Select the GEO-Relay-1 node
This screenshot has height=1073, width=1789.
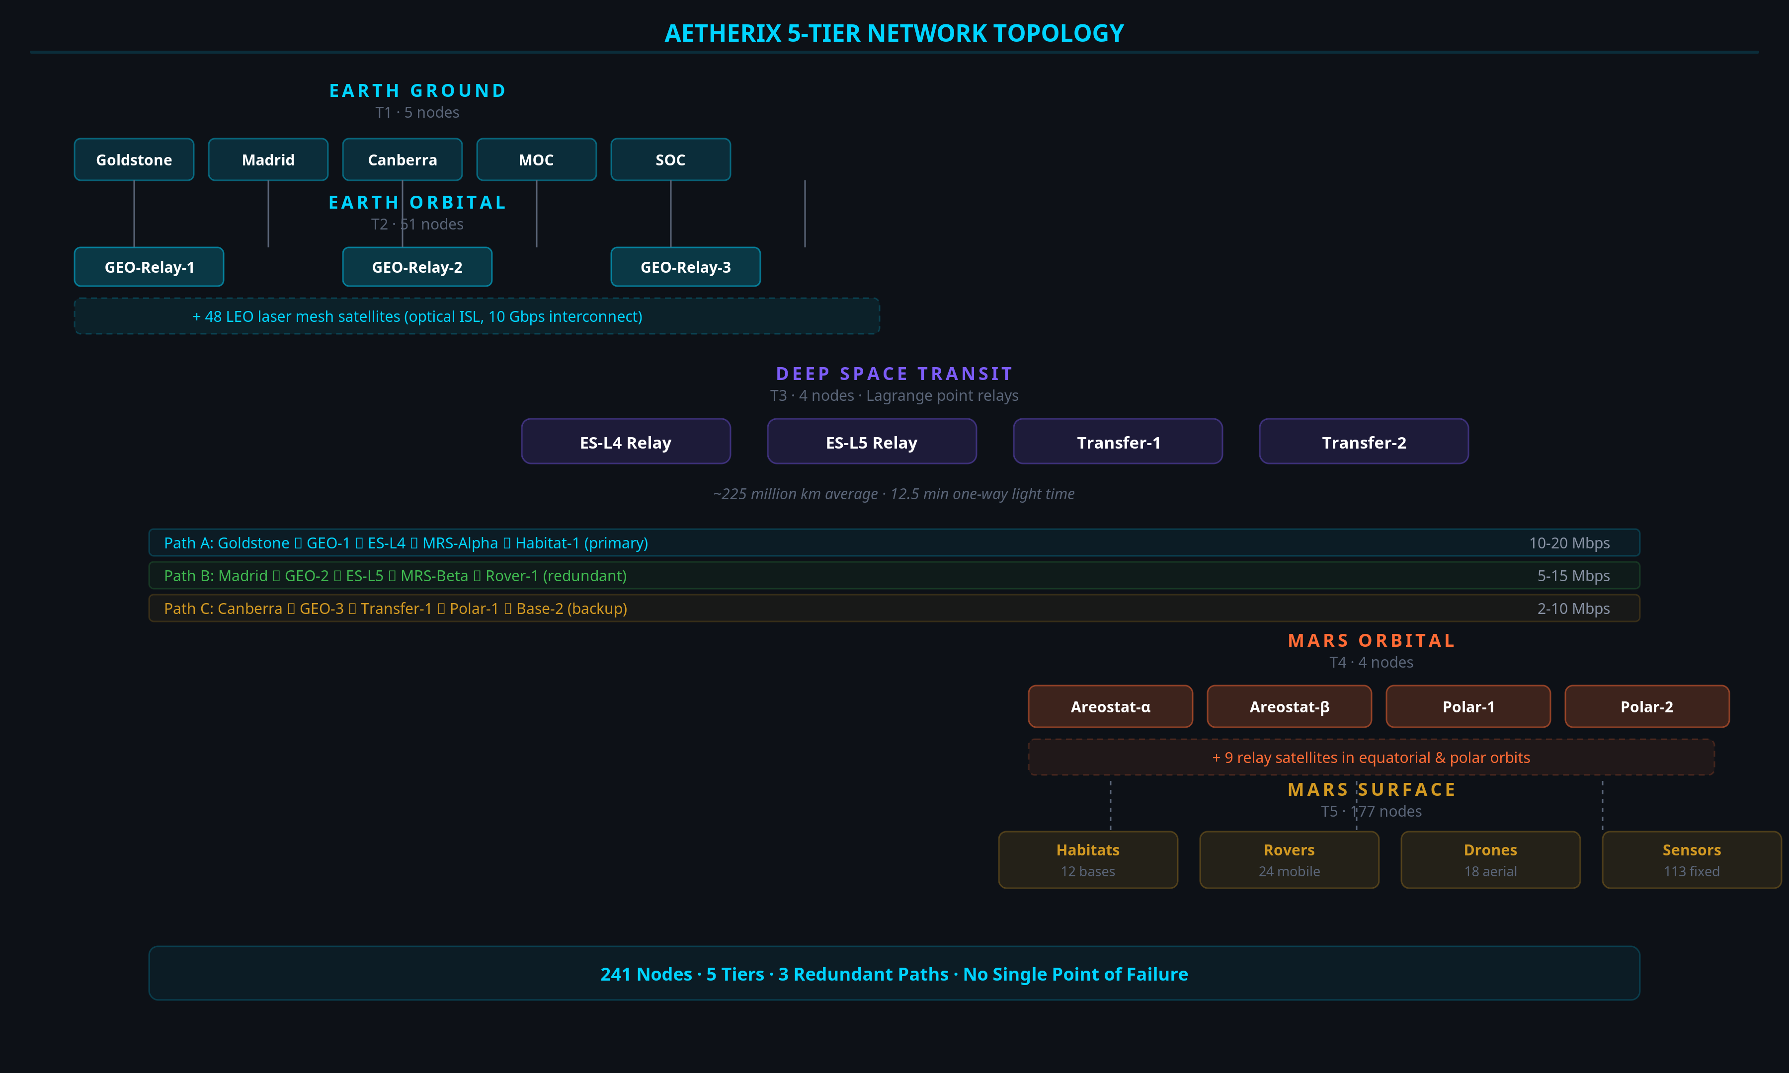point(149,267)
